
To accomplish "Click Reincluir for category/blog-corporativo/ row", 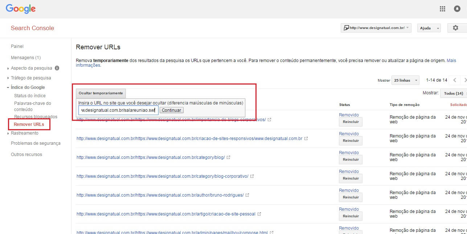I will (351, 178).
